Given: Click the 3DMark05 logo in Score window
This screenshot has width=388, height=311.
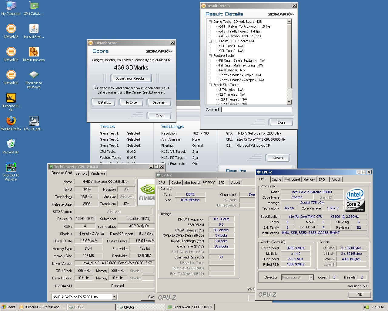Looking at the screenshot, I should coord(159,51).
